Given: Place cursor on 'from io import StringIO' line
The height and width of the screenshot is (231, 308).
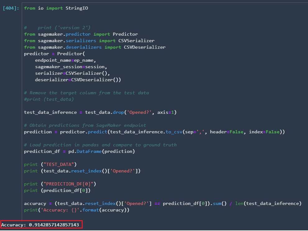Looking at the screenshot, I should click(x=56, y=8).
